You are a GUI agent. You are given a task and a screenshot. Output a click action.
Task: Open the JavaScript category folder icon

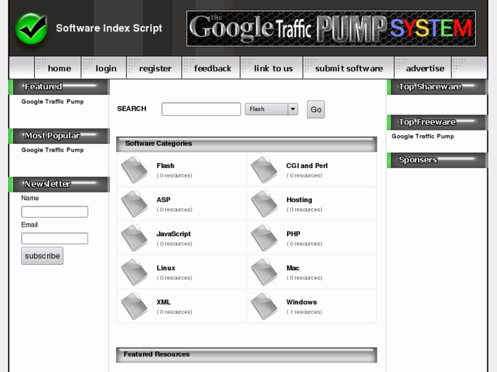(x=135, y=238)
